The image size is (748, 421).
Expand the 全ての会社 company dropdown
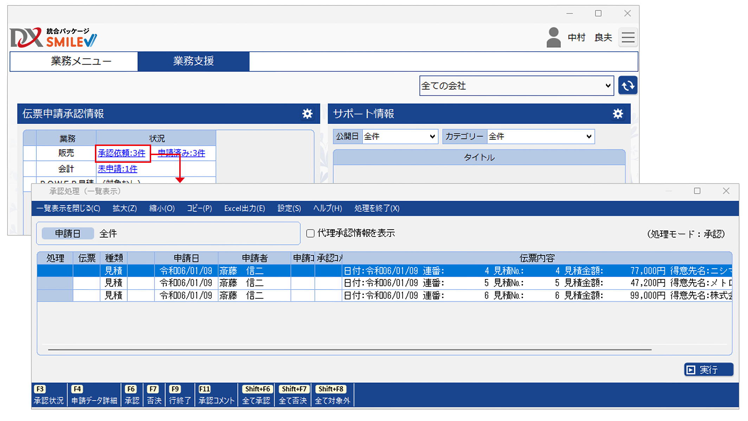click(516, 86)
